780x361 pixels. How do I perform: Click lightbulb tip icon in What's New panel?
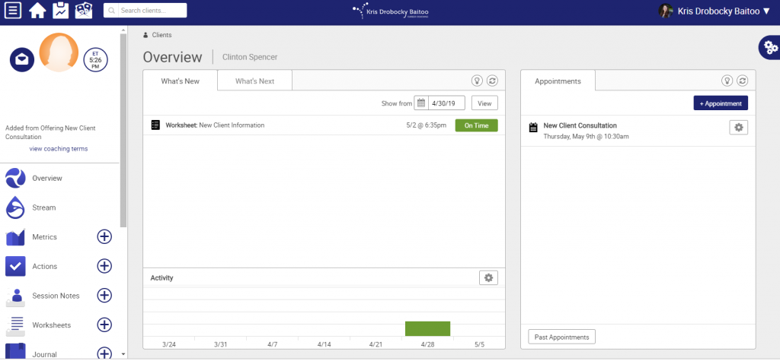click(x=478, y=81)
